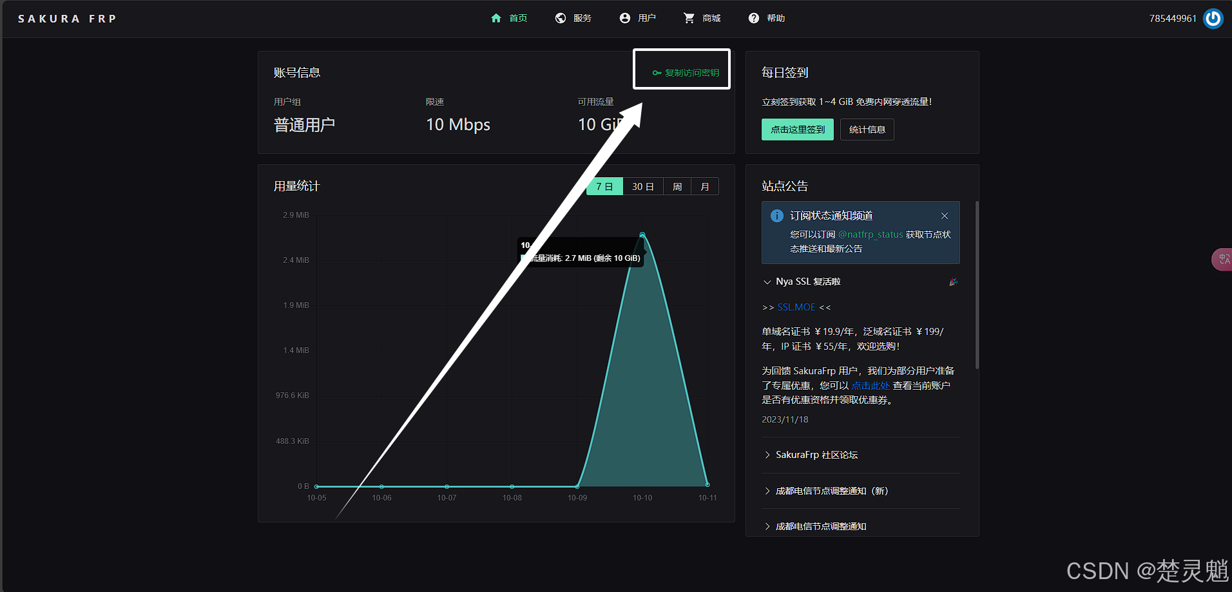
Task: Collapse the Nya SSL 复活啦 announcement
Action: pos(861,282)
